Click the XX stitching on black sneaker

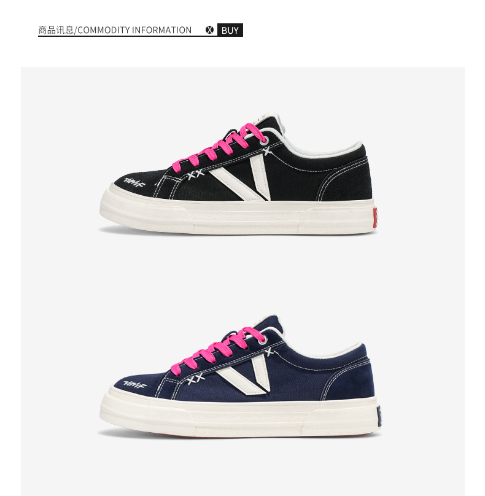195,174
